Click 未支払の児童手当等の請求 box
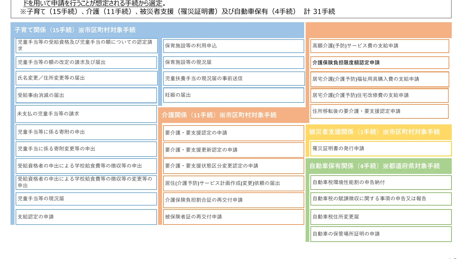This screenshot has width=462, height=259. (x=86, y=114)
